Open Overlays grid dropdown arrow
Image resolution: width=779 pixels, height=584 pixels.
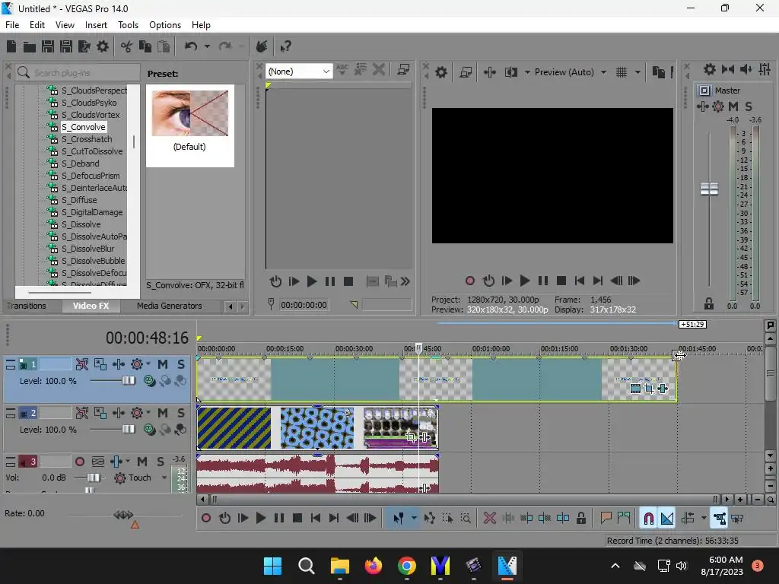pyautogui.click(x=638, y=72)
